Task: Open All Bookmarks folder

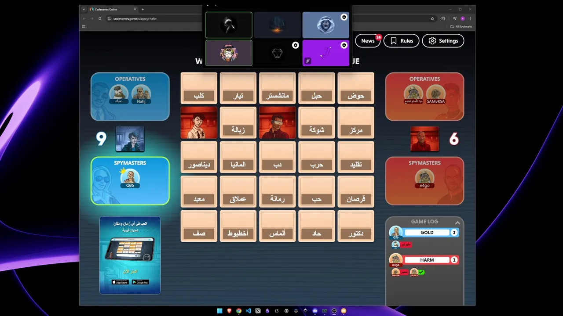Action: [461, 26]
